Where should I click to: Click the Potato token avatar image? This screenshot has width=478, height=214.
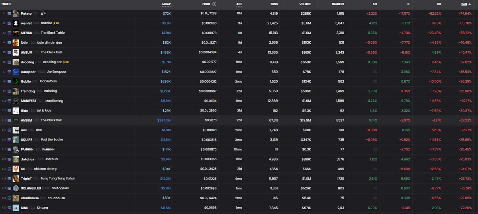coord(16,13)
